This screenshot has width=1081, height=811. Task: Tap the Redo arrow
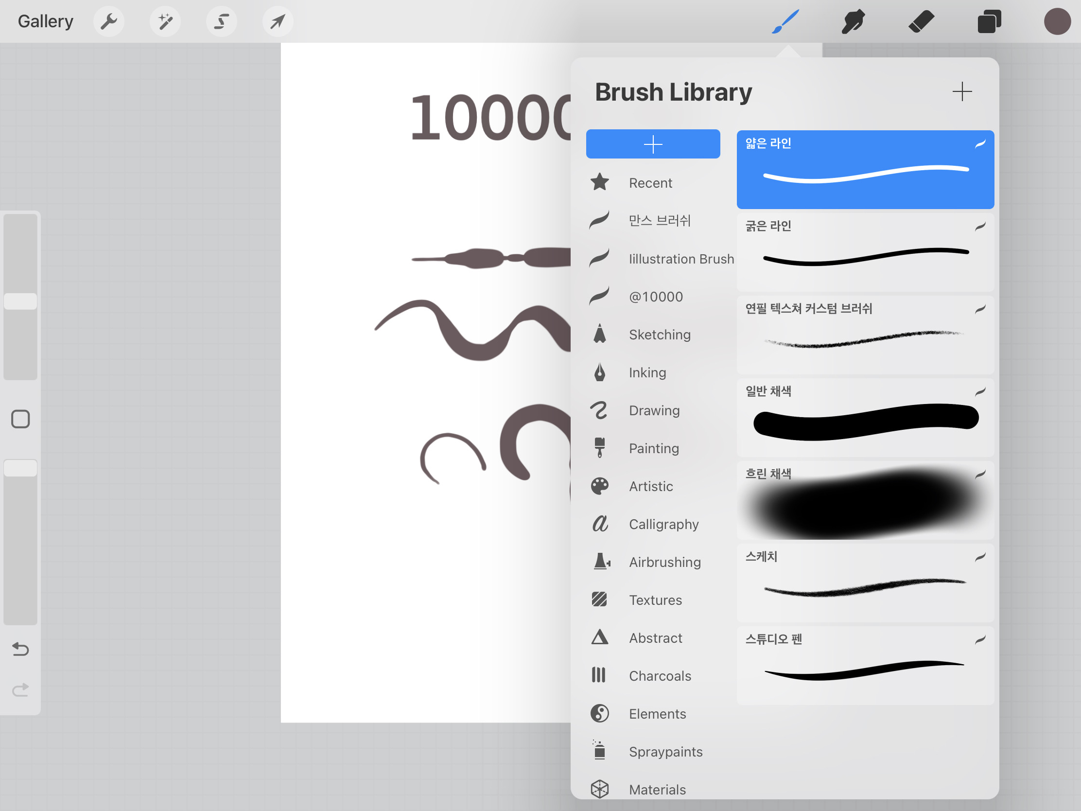click(x=20, y=689)
